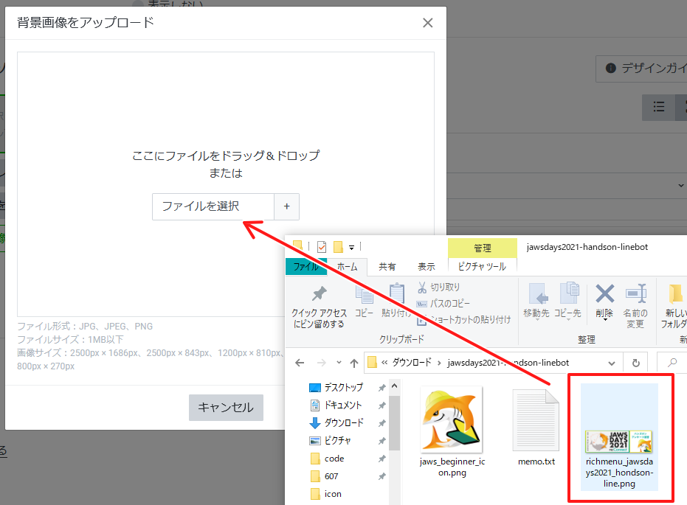Click the キャンセル button

[x=226, y=408]
